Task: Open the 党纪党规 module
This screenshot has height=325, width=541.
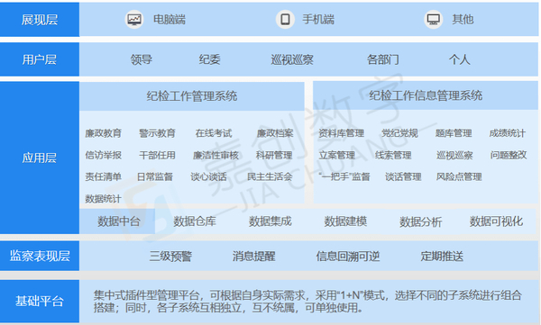Action: pyautogui.click(x=399, y=133)
